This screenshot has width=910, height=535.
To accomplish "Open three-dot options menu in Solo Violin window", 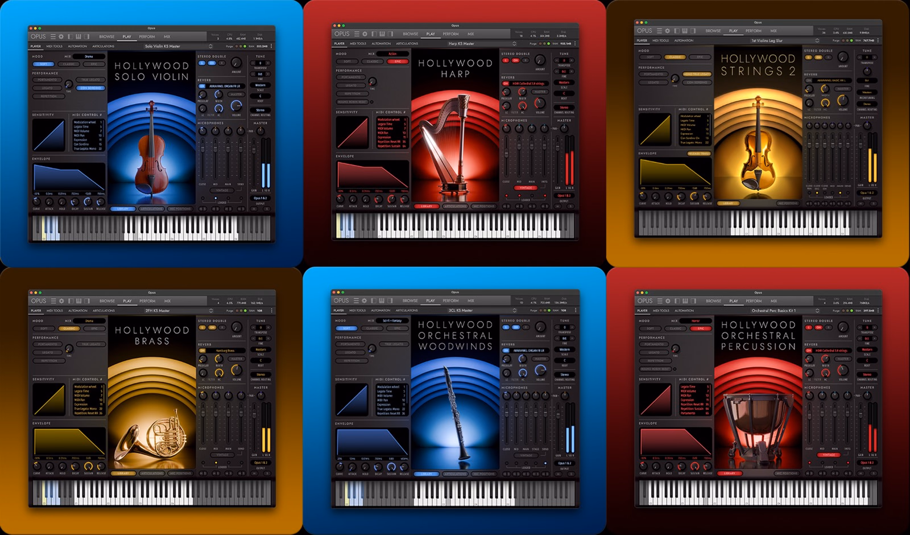I will click(x=271, y=46).
